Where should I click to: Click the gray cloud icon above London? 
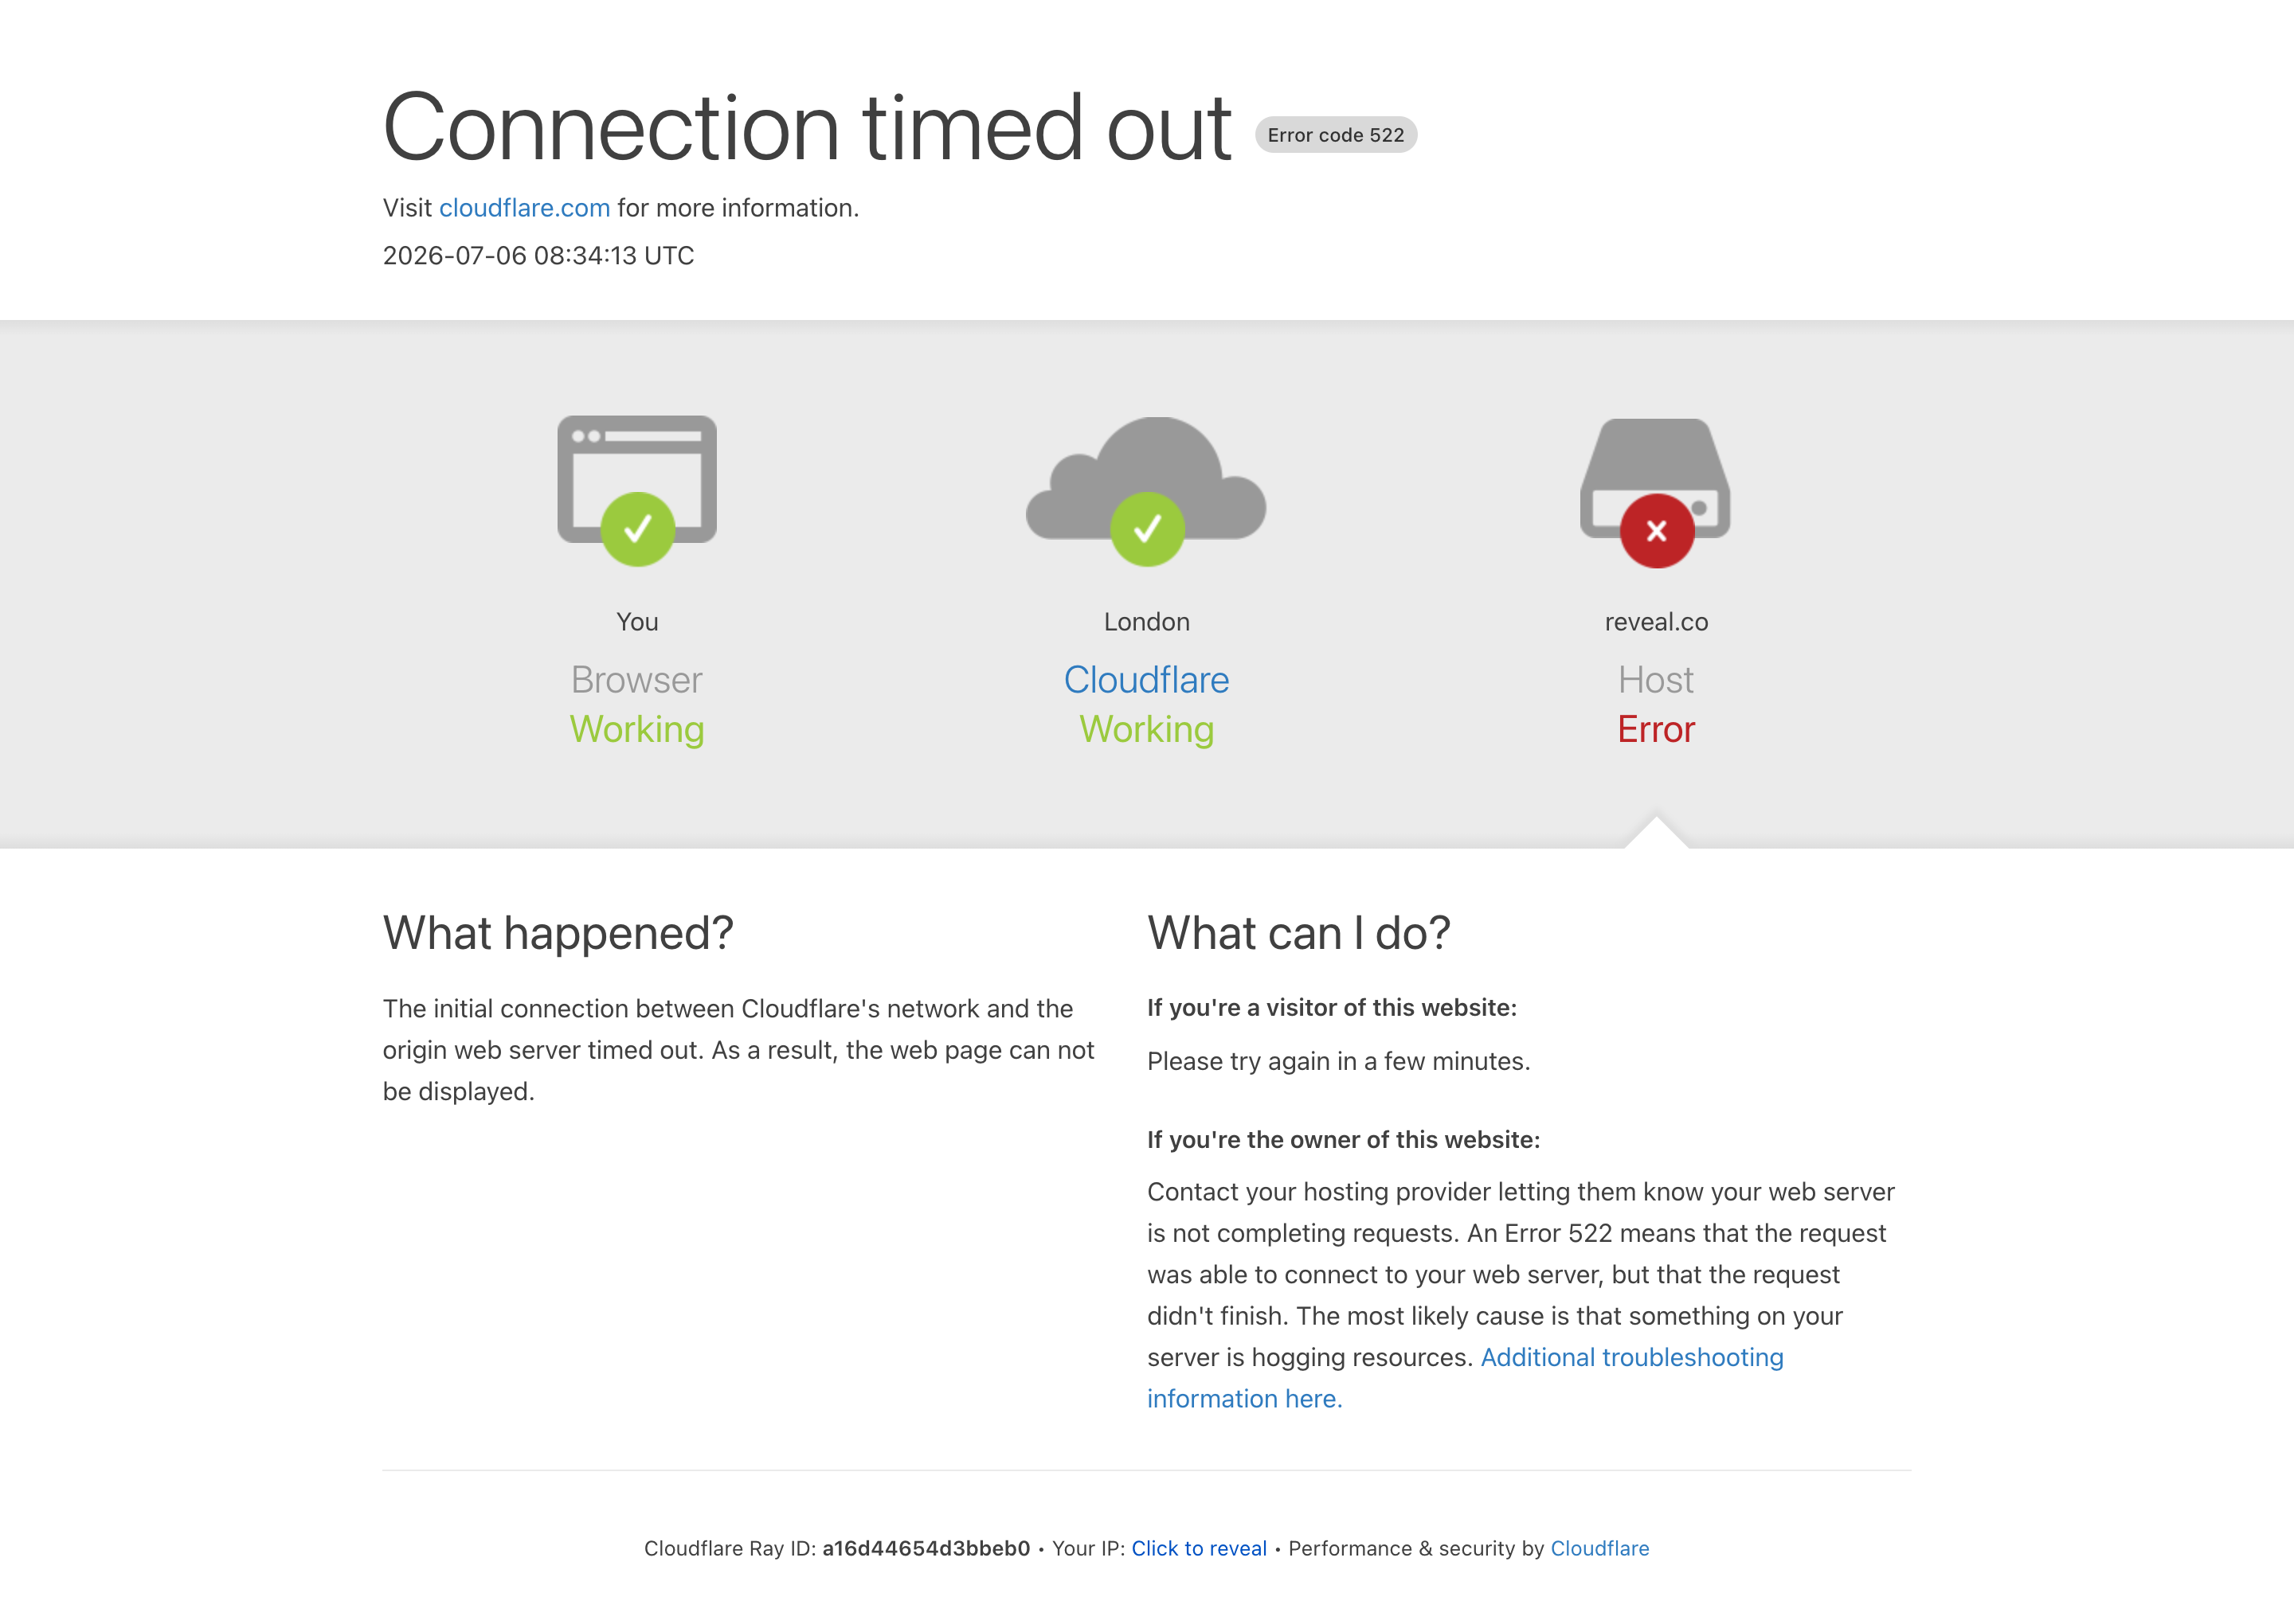pyautogui.click(x=1146, y=479)
